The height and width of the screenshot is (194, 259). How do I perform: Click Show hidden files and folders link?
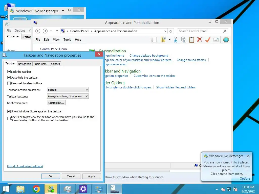pos(176,87)
